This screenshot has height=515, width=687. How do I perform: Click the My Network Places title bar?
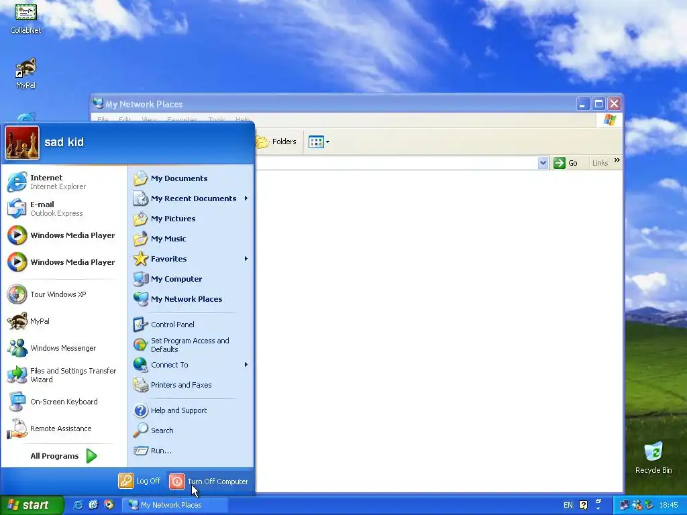pos(334,104)
